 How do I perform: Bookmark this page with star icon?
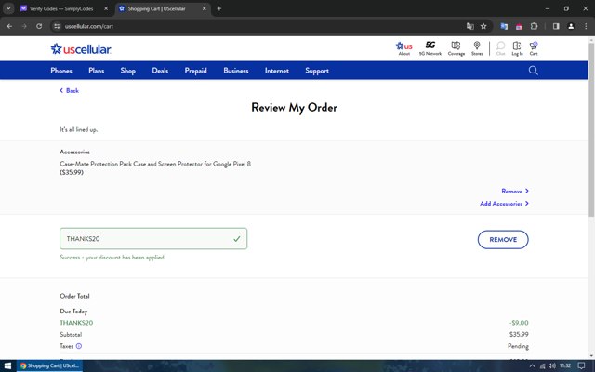pos(483,26)
